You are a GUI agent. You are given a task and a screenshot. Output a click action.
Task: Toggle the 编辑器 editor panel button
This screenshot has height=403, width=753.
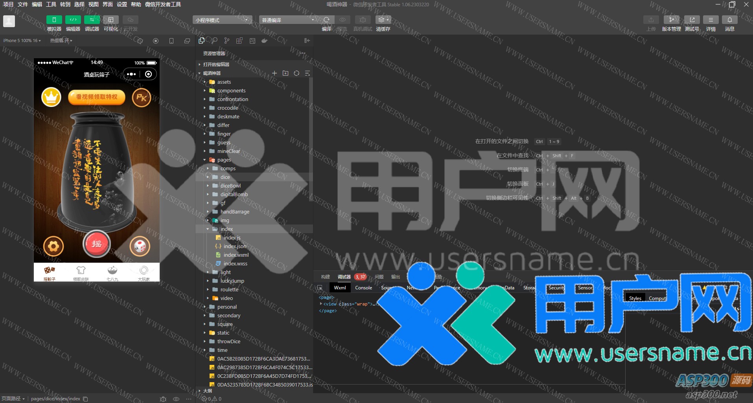(x=73, y=20)
